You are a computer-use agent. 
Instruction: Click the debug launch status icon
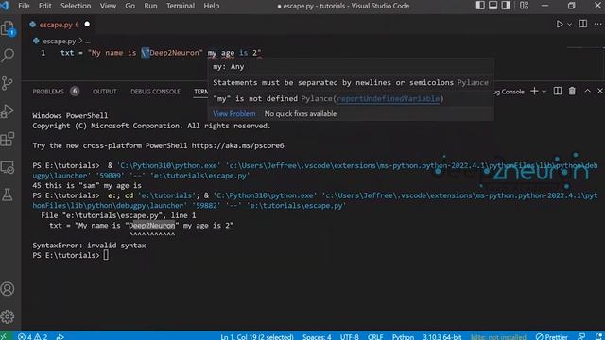click(x=60, y=336)
